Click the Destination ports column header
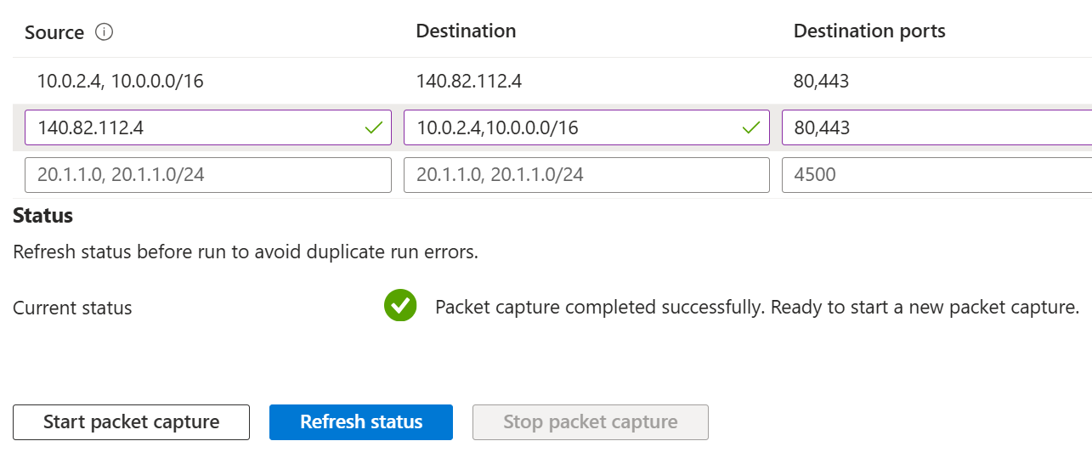The width and height of the screenshot is (1092, 458). (x=869, y=31)
